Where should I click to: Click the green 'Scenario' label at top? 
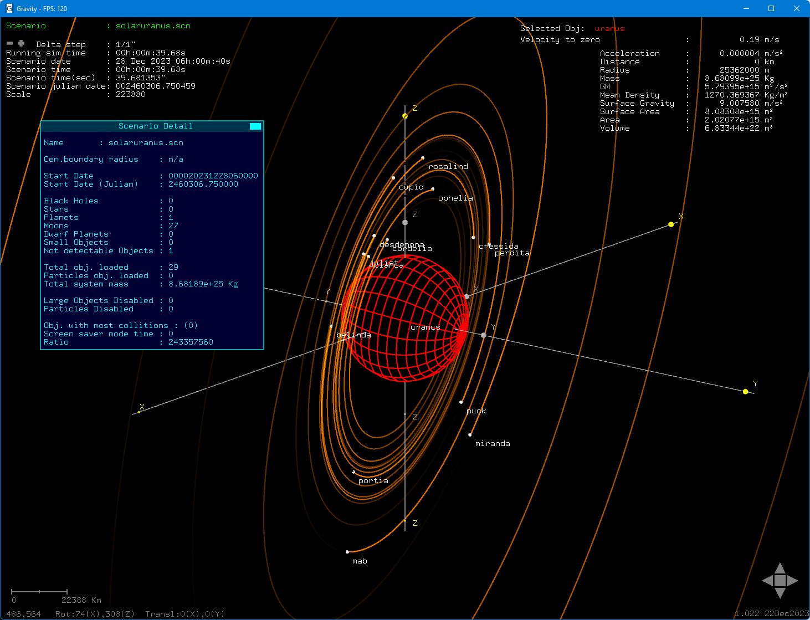pyautogui.click(x=26, y=26)
